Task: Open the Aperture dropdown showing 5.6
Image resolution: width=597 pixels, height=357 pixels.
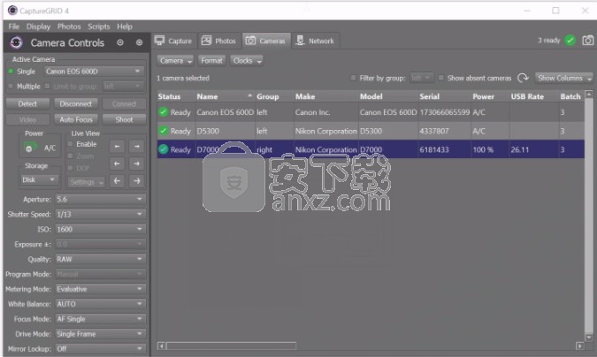Action: pyautogui.click(x=101, y=199)
